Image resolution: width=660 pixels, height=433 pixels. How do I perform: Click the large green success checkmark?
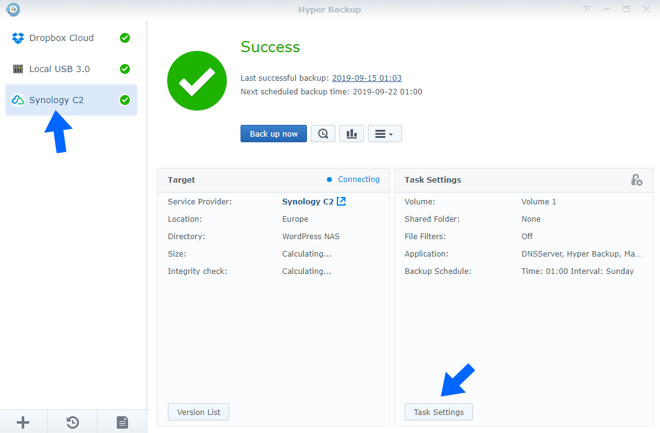click(x=197, y=81)
